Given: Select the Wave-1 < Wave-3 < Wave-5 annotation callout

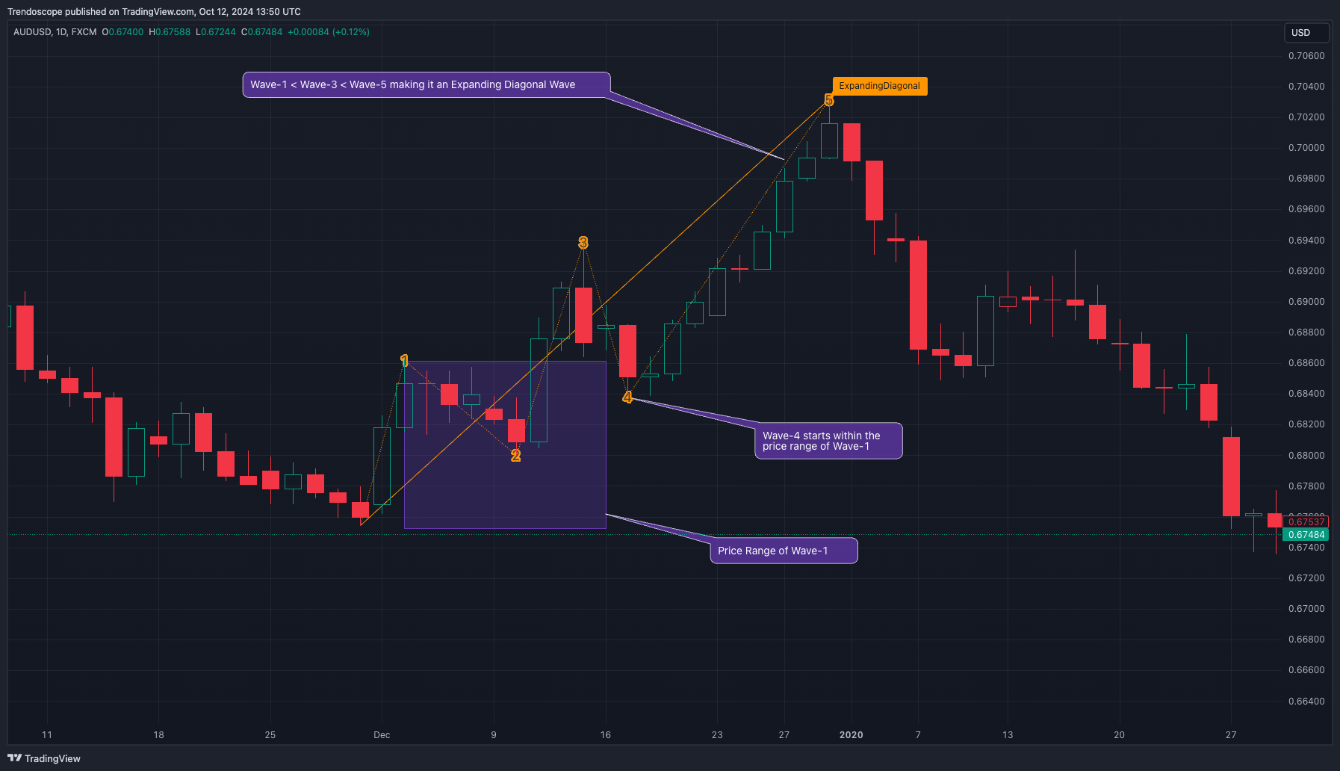Looking at the screenshot, I should (426, 85).
